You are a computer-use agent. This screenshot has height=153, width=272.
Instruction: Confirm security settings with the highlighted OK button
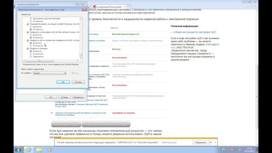click(63, 82)
